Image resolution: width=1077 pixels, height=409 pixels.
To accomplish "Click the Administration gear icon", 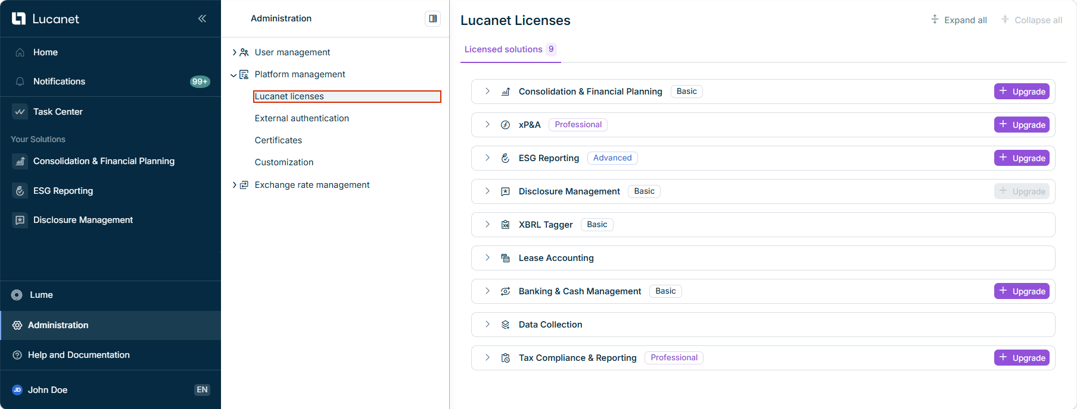I will click(x=17, y=325).
